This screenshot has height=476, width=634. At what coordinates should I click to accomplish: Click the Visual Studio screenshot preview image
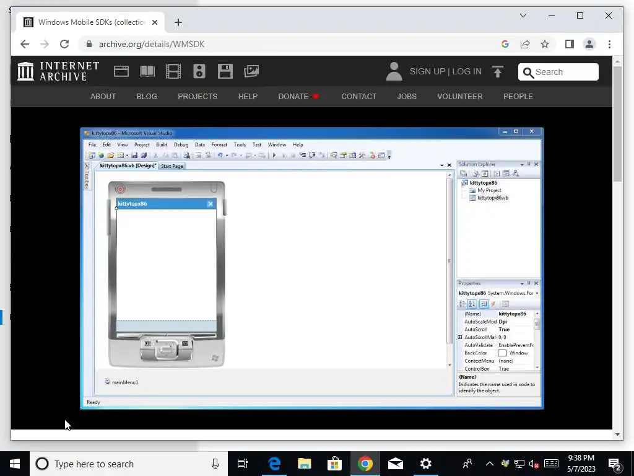(x=312, y=268)
